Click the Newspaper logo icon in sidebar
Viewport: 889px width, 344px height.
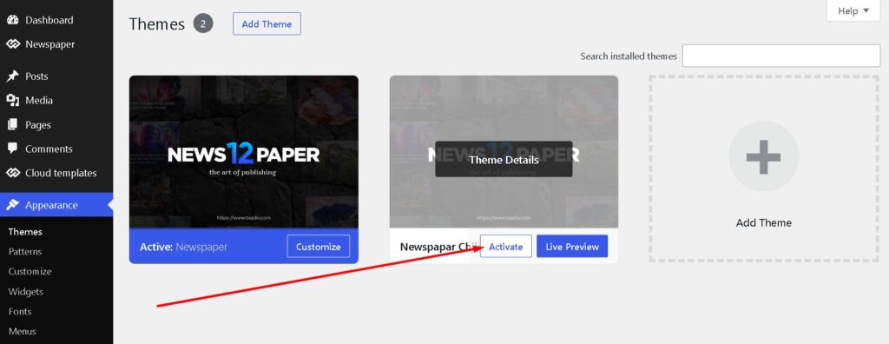[12, 44]
